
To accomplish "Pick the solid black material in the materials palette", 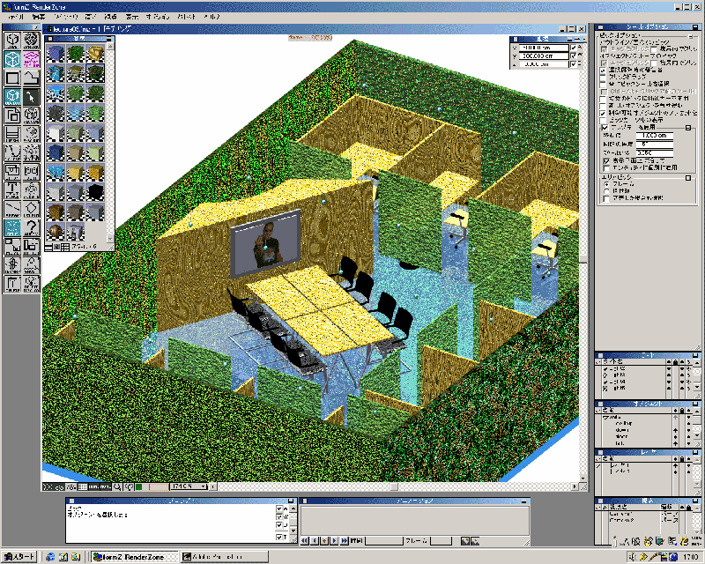I will coord(94,191).
